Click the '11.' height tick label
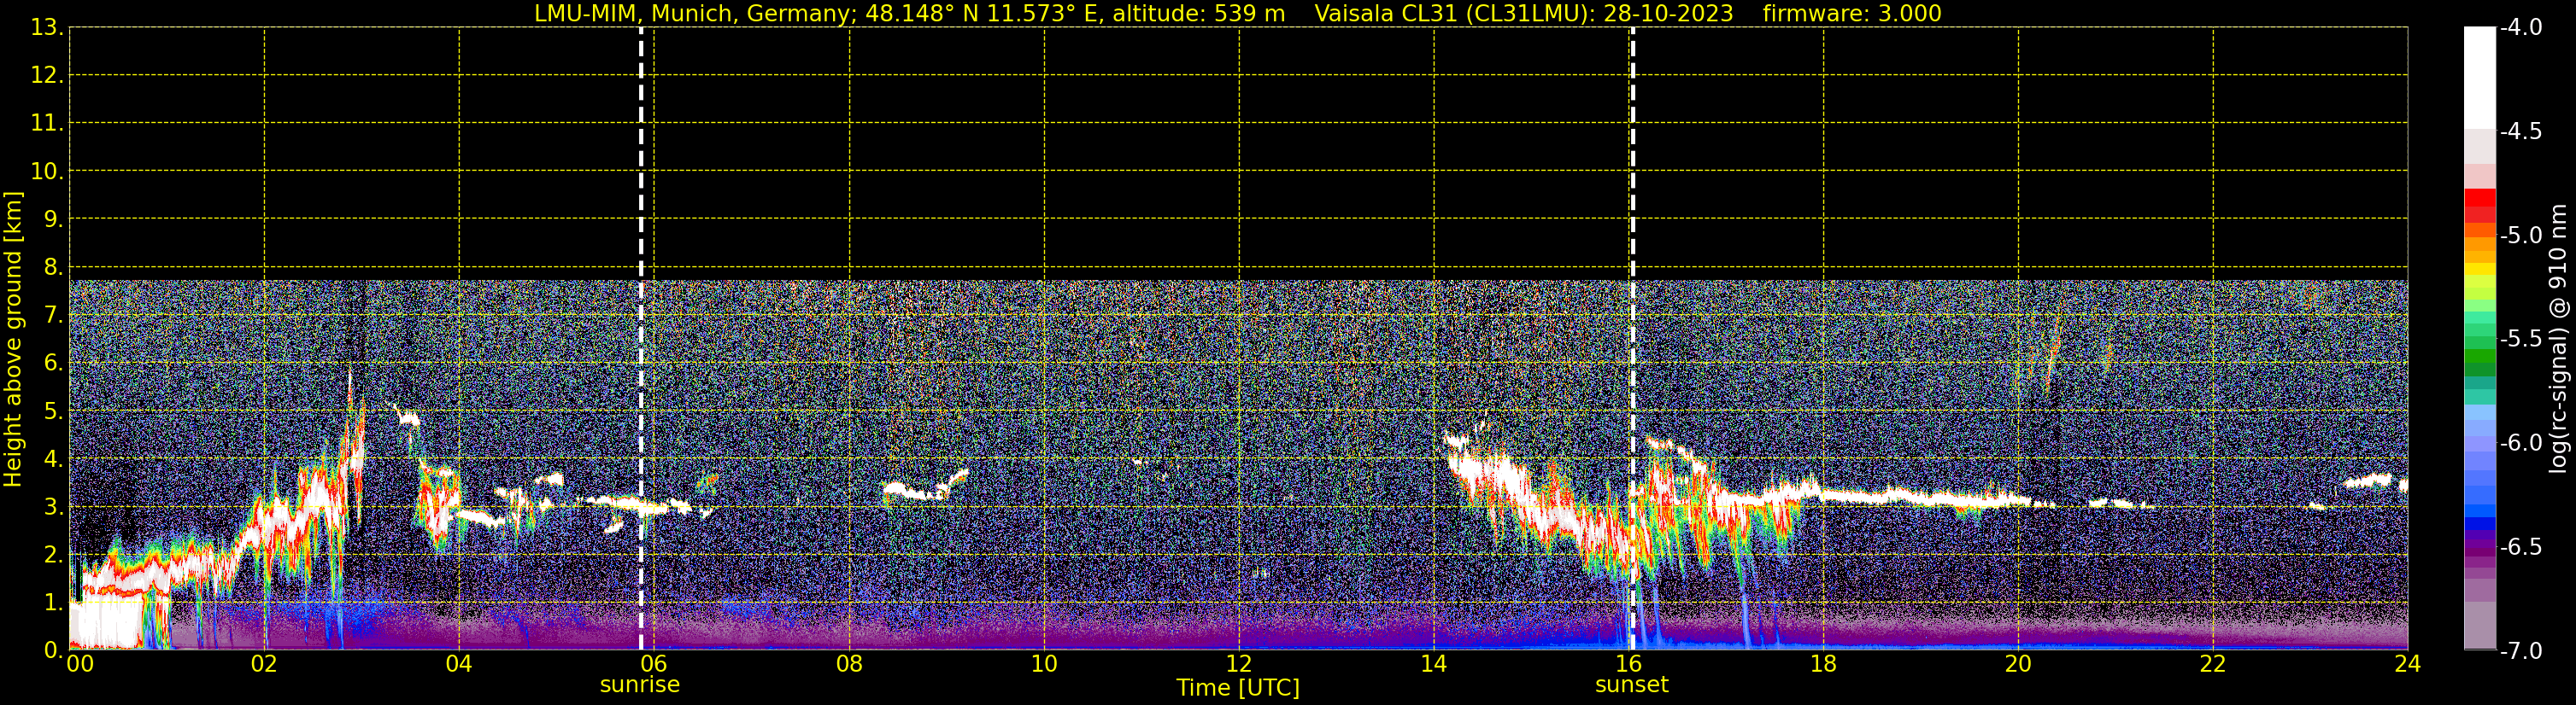This screenshot has height=705, width=2576. point(47,124)
